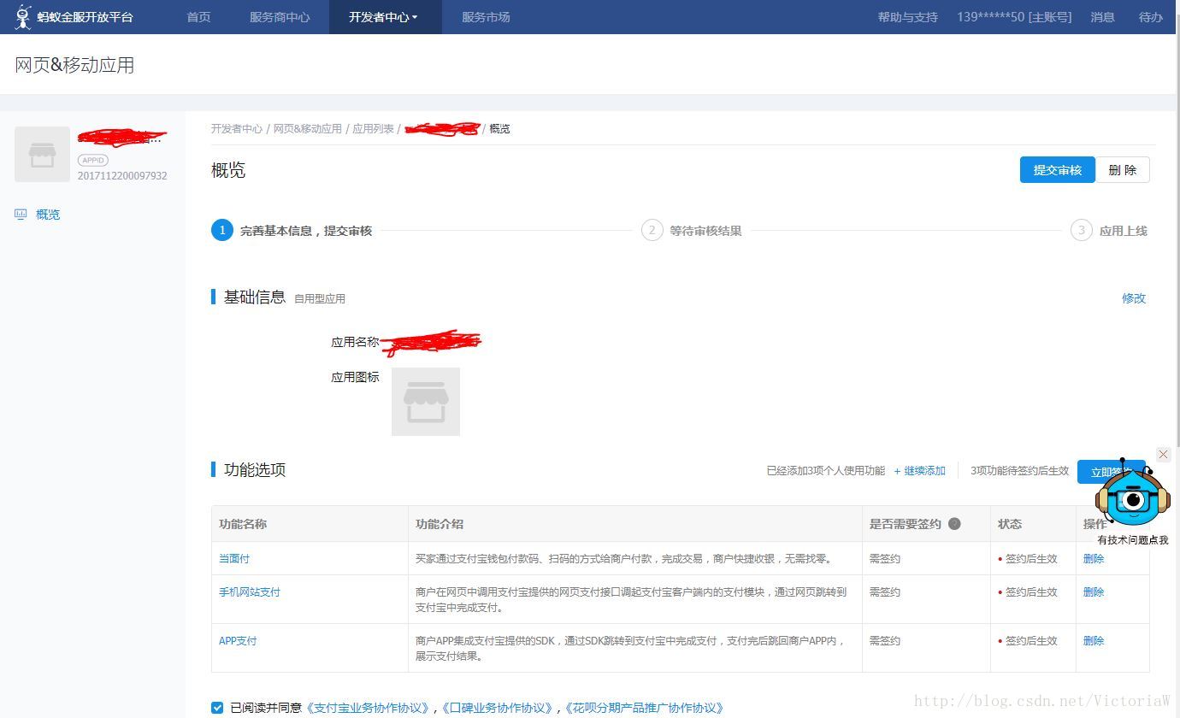Click 有技术问题点我 label
This screenshot has height=718, width=1180.
[x=1133, y=540]
